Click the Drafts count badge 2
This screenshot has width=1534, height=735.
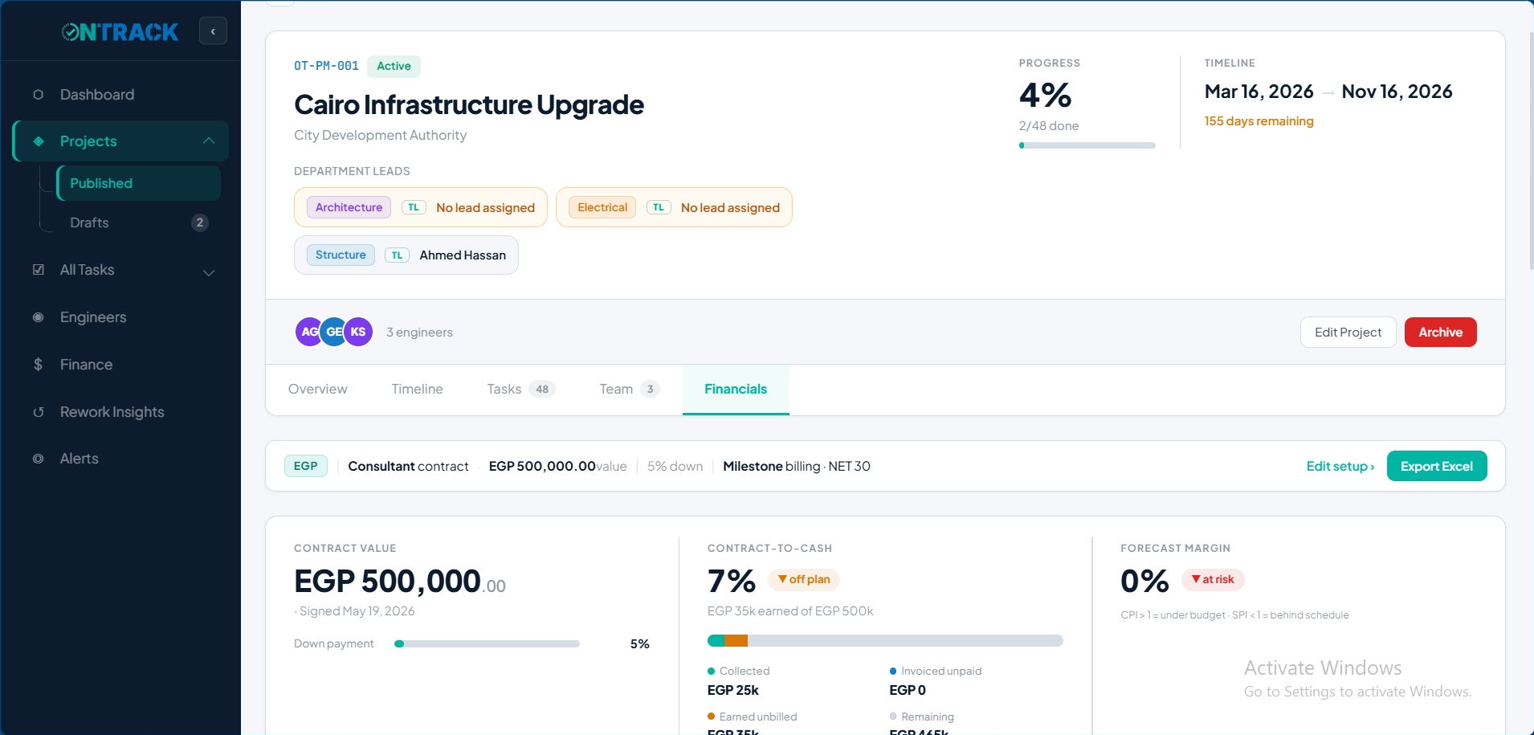(200, 223)
